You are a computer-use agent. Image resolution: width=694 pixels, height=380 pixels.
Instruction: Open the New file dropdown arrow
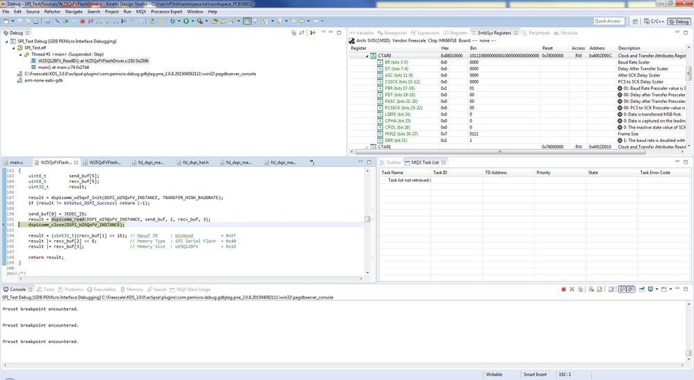[x=13, y=21]
